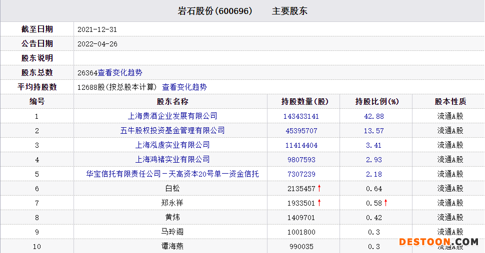Image resolution: width=485 pixels, height=253 pixels.
Task: Click holding quantity 45395707
Action: [301, 131]
